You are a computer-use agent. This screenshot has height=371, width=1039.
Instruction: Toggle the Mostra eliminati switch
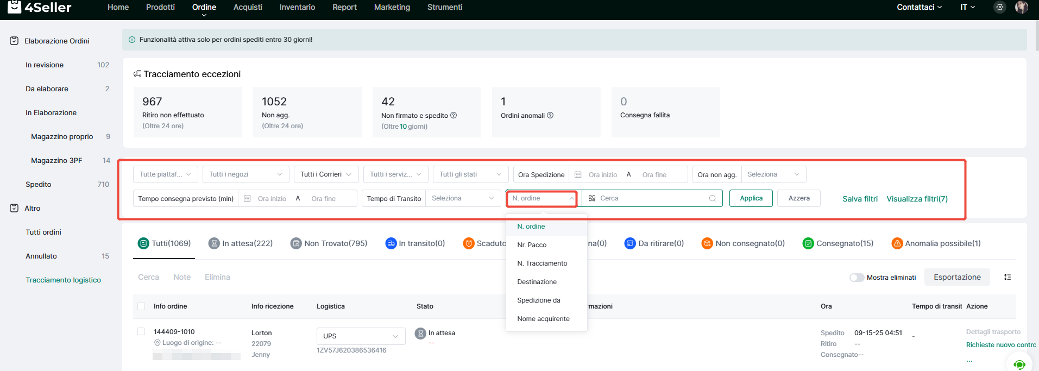click(857, 278)
